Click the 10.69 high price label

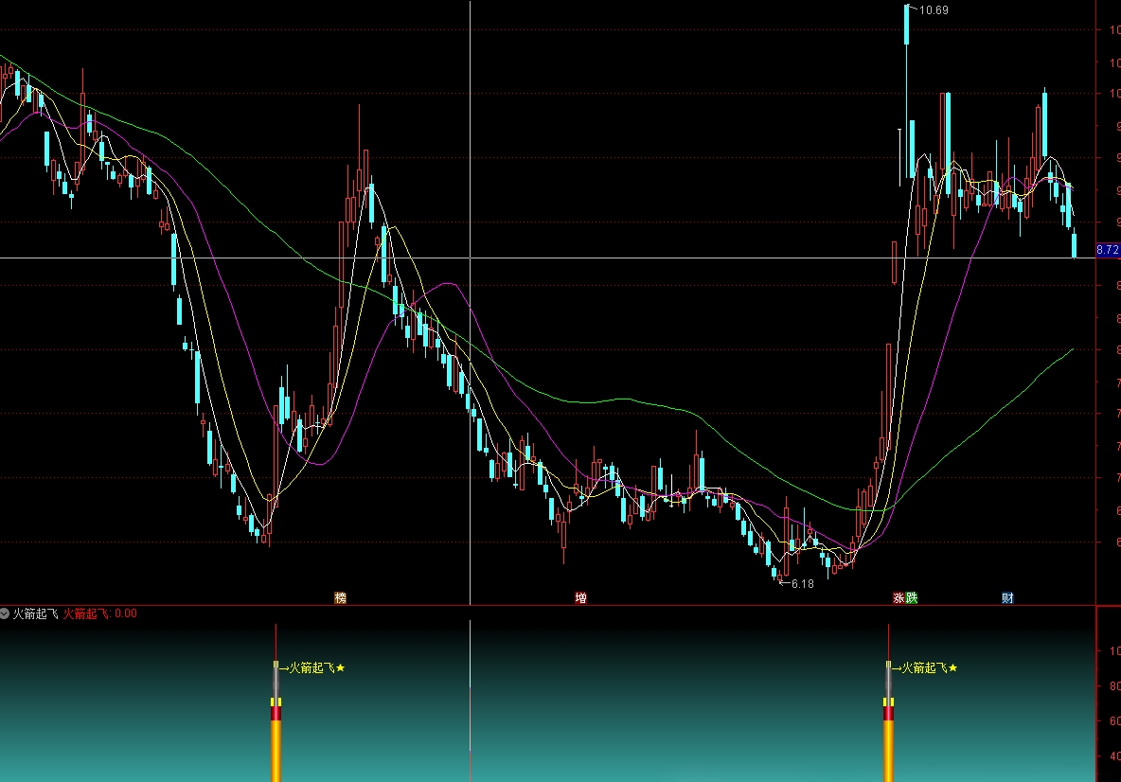934,10
